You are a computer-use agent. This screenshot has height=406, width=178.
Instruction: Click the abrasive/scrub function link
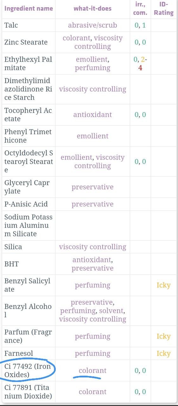pos(92,25)
